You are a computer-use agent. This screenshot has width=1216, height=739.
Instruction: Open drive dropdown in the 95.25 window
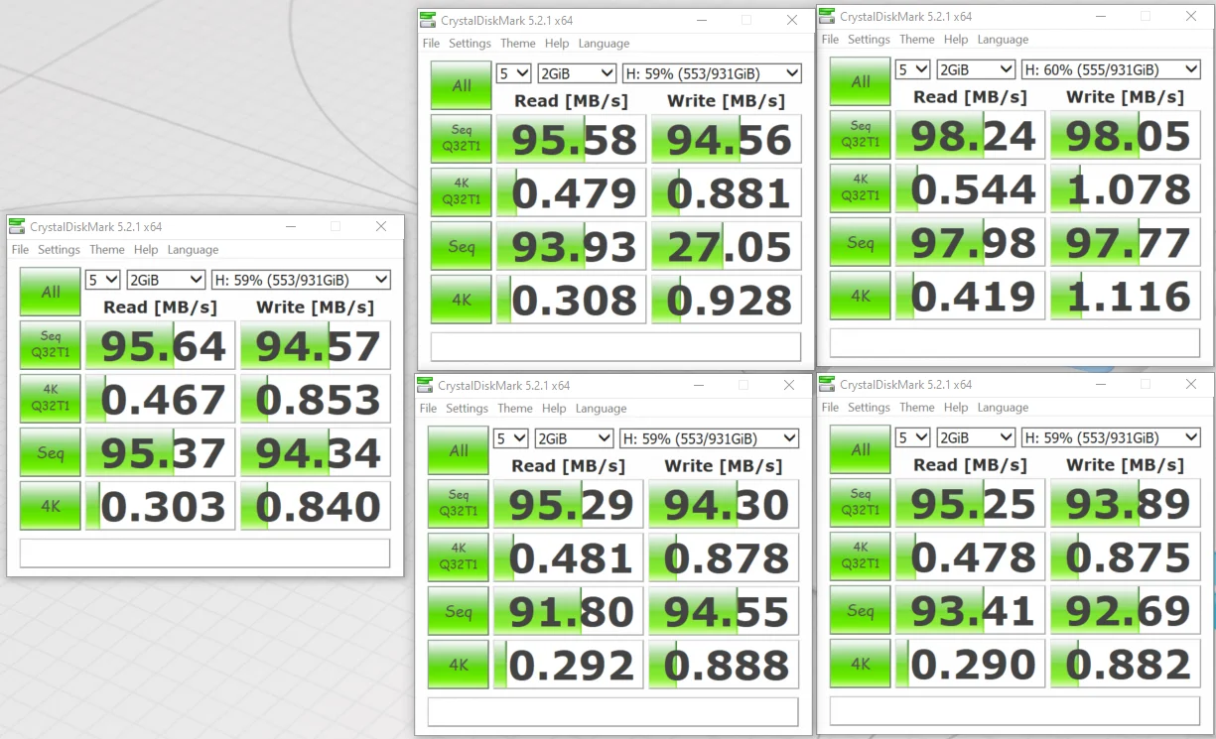pyautogui.click(x=1111, y=437)
